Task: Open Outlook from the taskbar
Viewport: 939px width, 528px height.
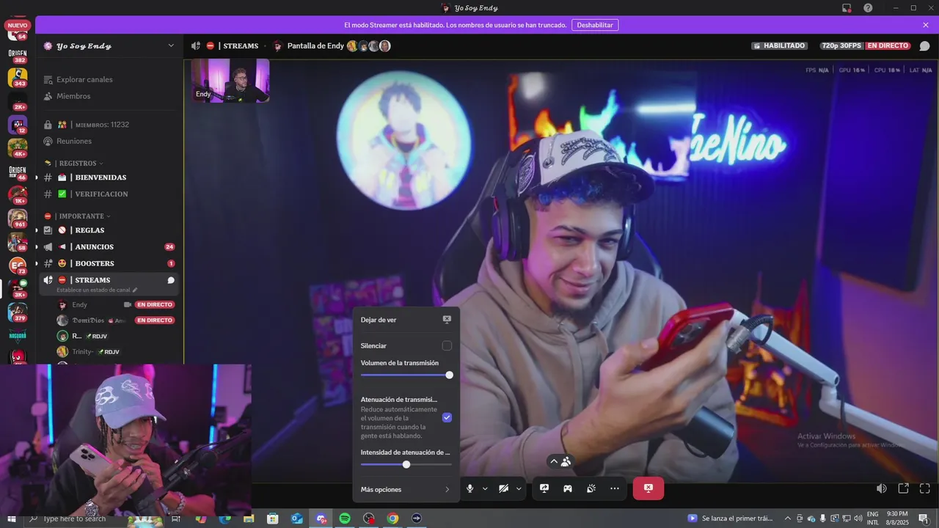Action: tap(297, 518)
